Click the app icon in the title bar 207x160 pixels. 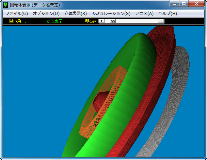(x=5, y=5)
